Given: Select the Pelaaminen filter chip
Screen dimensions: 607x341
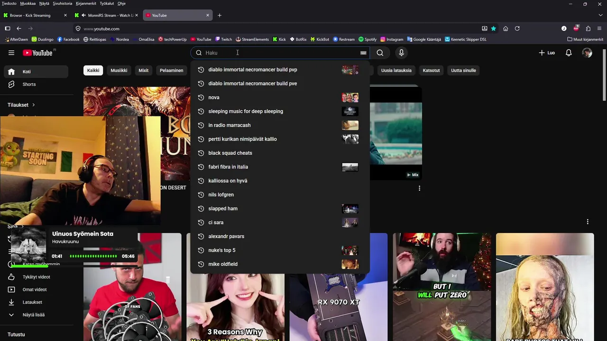Looking at the screenshot, I should 172,71.
